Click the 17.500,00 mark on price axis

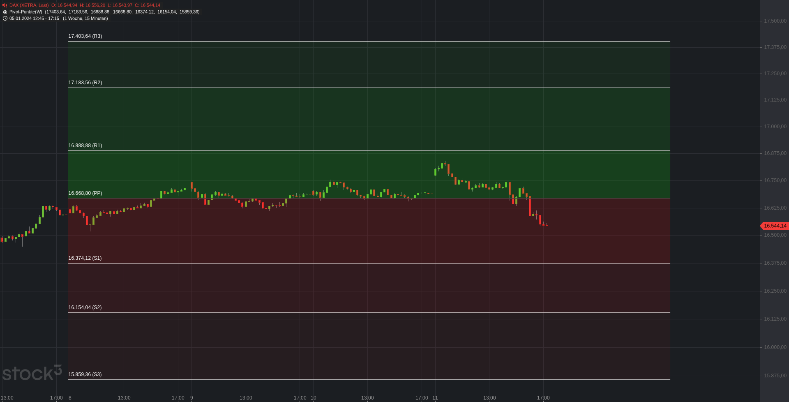pos(775,21)
